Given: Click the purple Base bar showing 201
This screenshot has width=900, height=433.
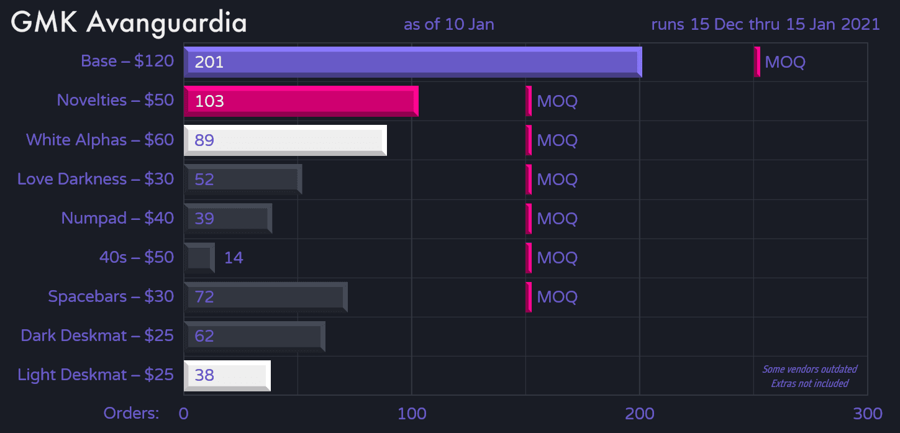Looking at the screenshot, I should (x=412, y=62).
